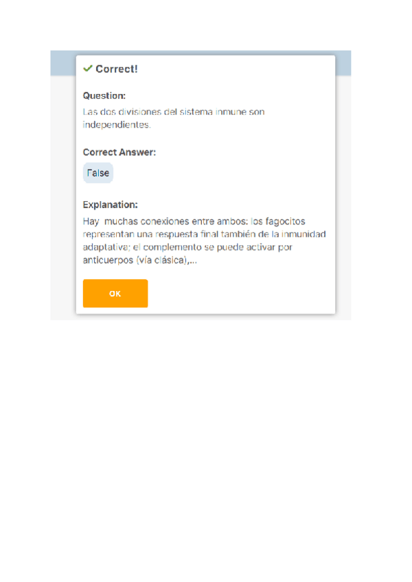This screenshot has height=582, width=412.
Task: Click the "Explanation:" label
Action: pos(111,205)
